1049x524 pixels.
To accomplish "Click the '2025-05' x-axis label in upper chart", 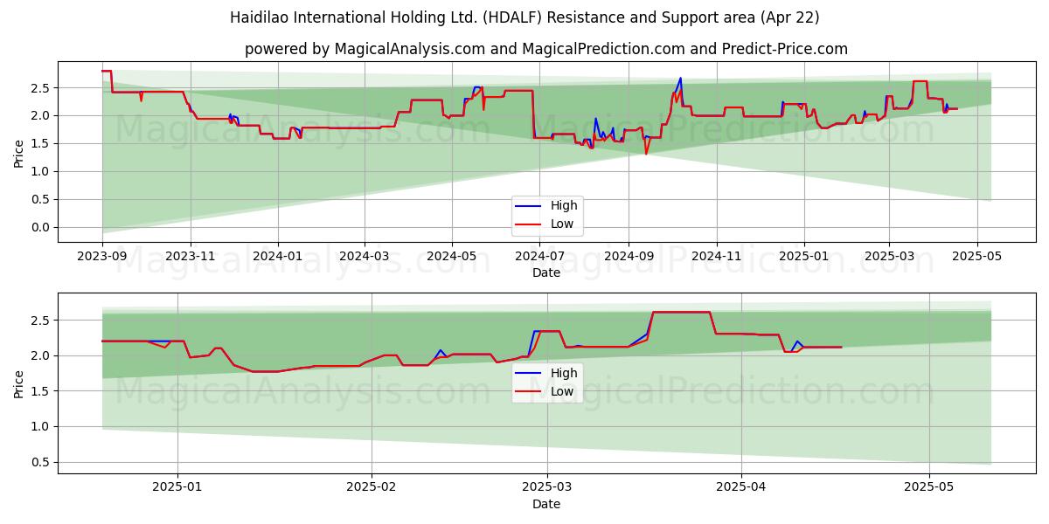I will pos(976,257).
